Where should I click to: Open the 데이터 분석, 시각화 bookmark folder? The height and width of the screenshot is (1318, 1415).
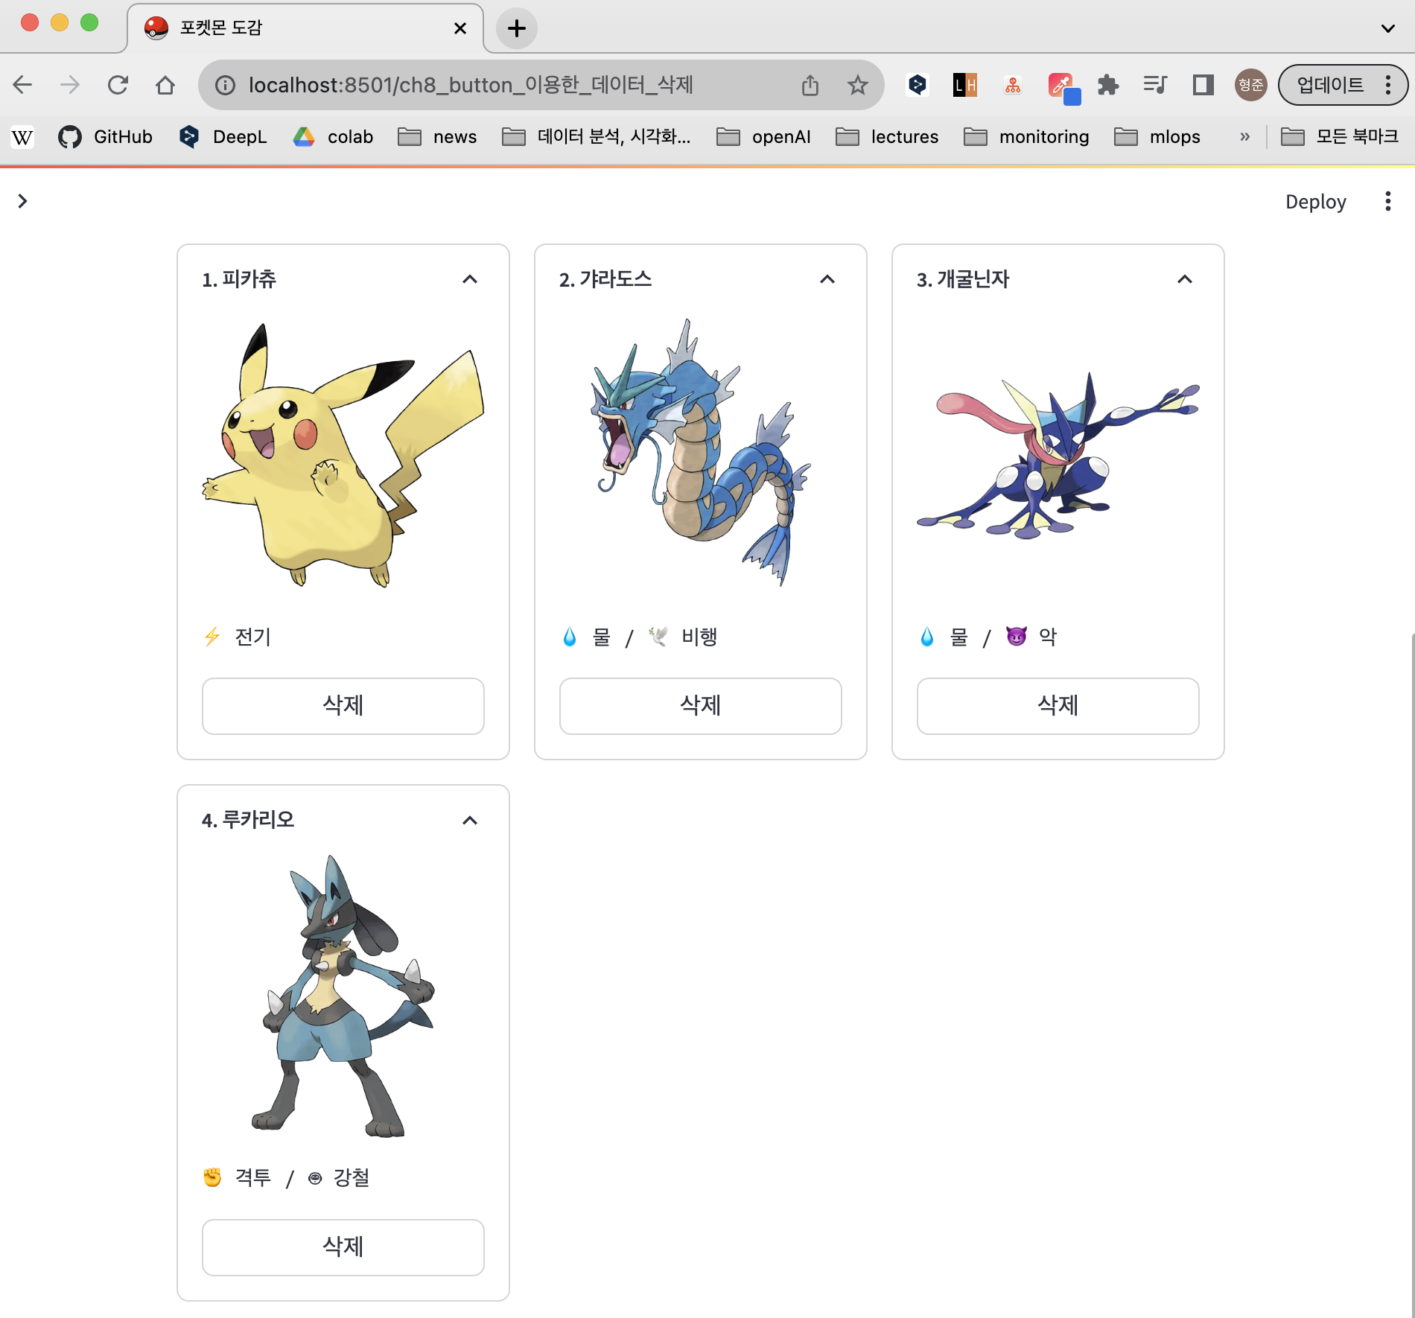coord(597,137)
